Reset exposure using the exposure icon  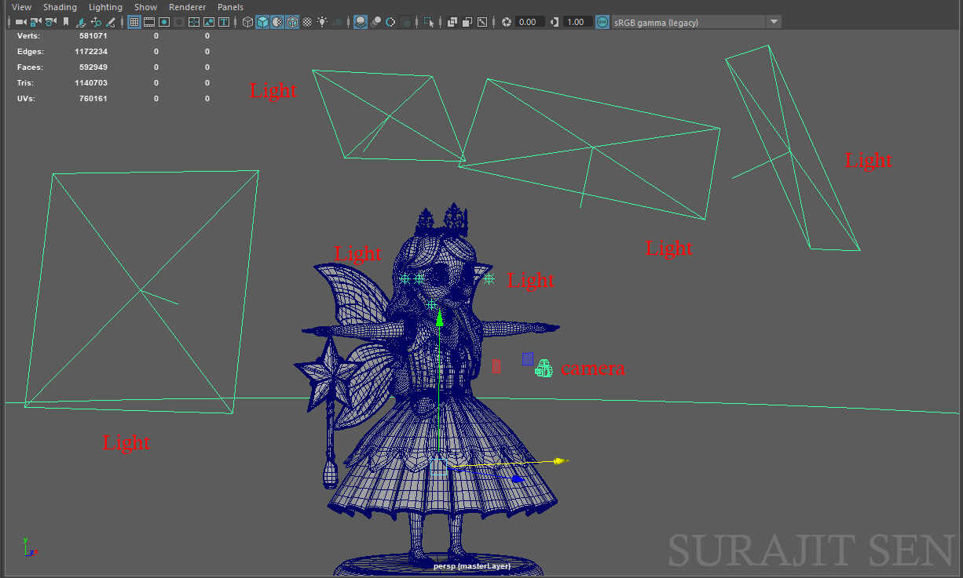point(507,22)
